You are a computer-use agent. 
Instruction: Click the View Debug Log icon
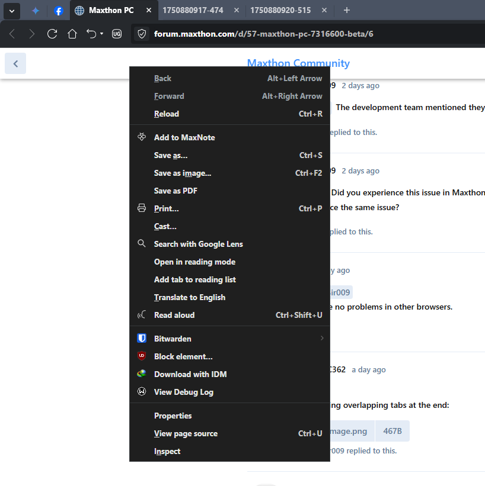(142, 391)
